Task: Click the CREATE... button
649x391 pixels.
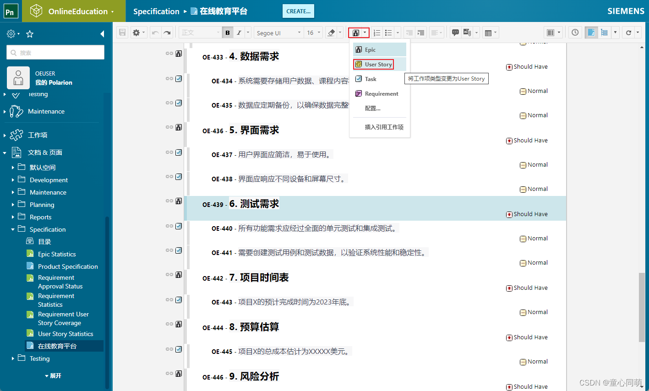Action: (298, 11)
